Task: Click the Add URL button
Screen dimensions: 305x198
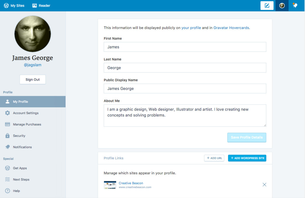Action: (214, 158)
